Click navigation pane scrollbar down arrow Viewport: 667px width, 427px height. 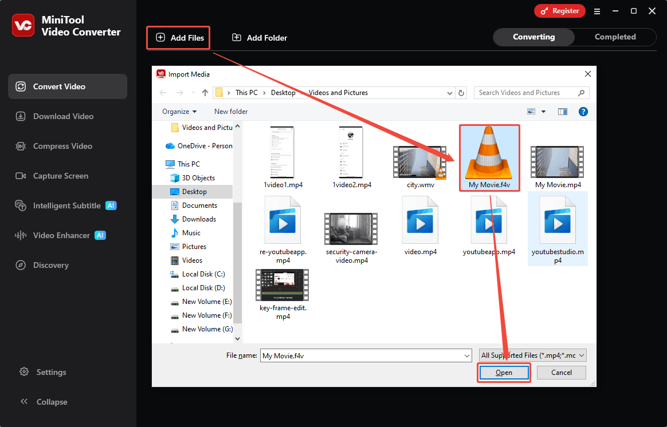237,339
